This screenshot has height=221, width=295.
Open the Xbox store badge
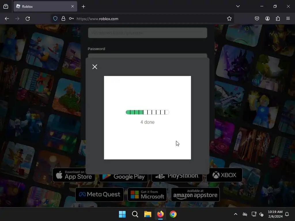(x=224, y=175)
